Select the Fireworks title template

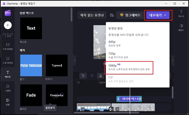[57, 95]
